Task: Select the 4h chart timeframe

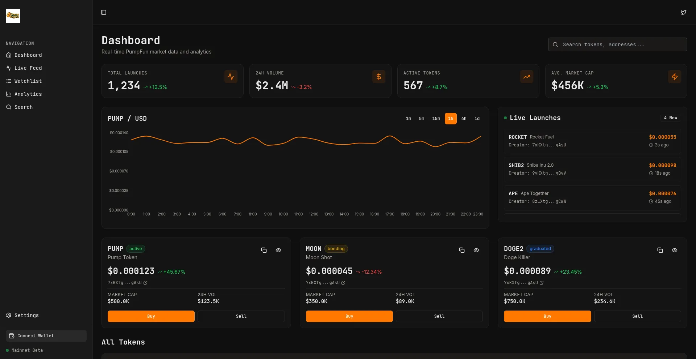Action: [x=464, y=119]
